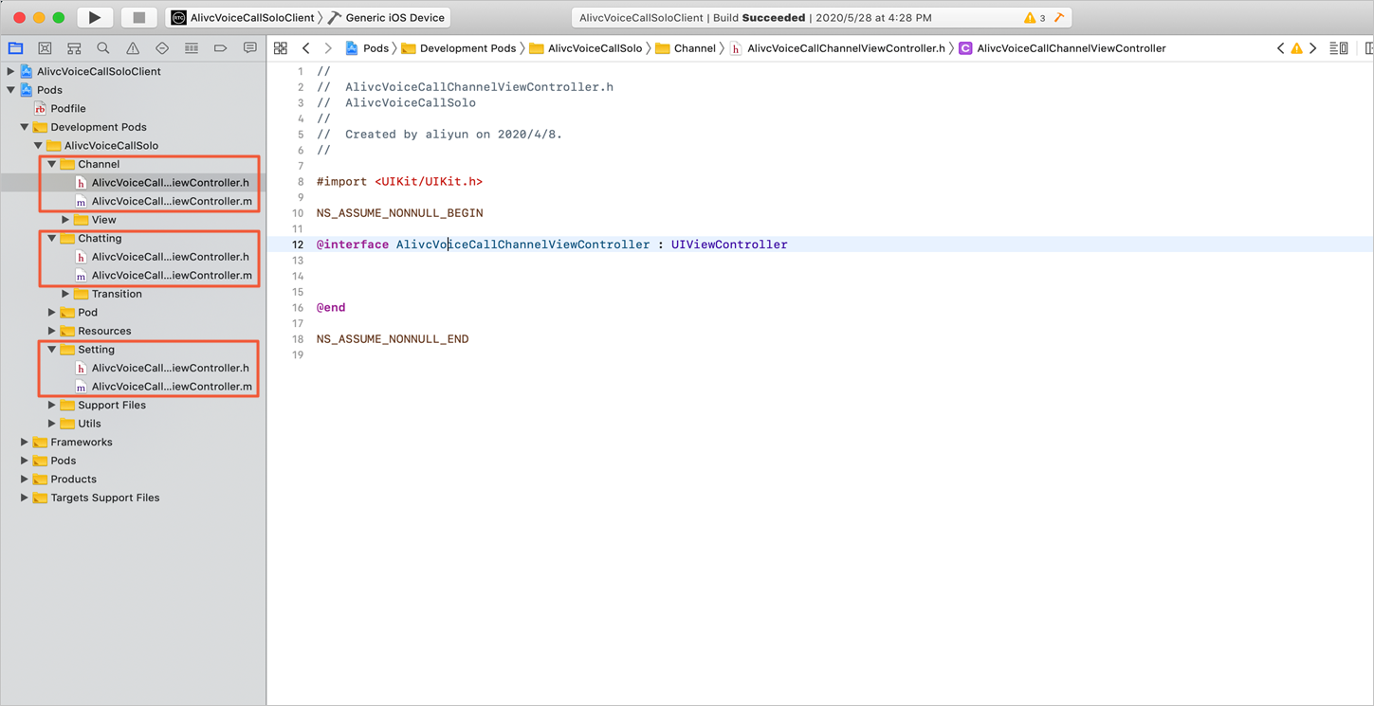Click the @end keyword
This screenshot has height=706, width=1374.
[331, 307]
